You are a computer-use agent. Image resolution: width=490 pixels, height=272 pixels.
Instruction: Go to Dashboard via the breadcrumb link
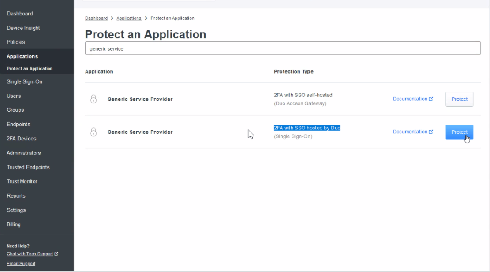[x=96, y=18]
